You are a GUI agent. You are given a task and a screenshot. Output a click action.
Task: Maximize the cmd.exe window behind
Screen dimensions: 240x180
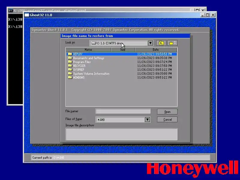(x=197, y=10)
